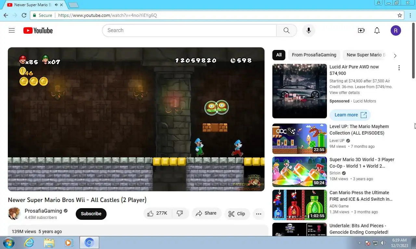The image size is (416, 249).
Task: Open more actions three-dot menu
Action: 259,214
